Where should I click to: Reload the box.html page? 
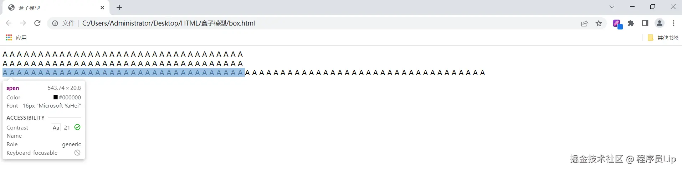click(37, 23)
